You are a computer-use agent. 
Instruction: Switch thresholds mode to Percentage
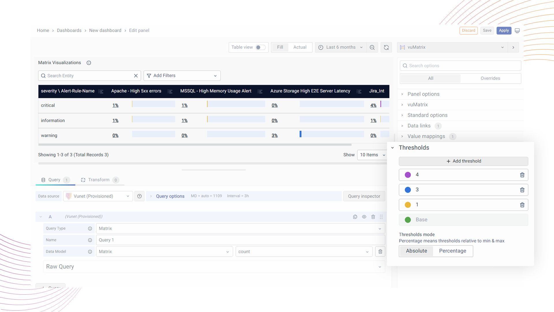(x=452, y=251)
